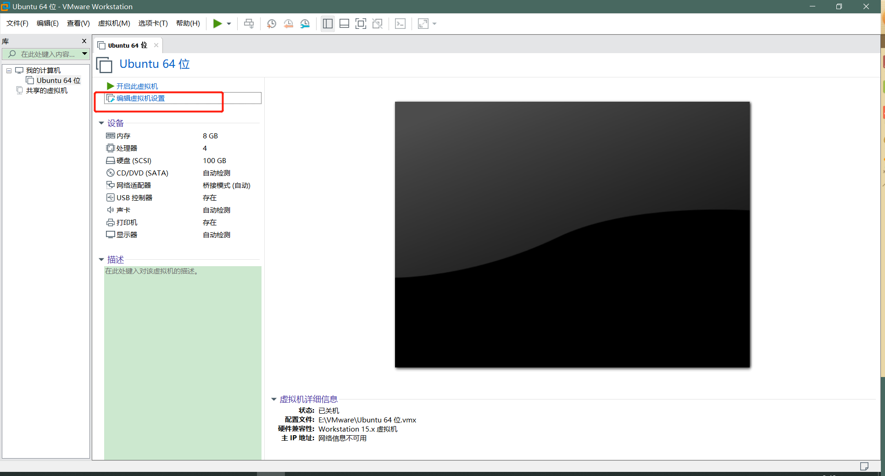Open the 虚拟机(M) menu
Viewport: 885px width, 476px height.
click(x=114, y=23)
